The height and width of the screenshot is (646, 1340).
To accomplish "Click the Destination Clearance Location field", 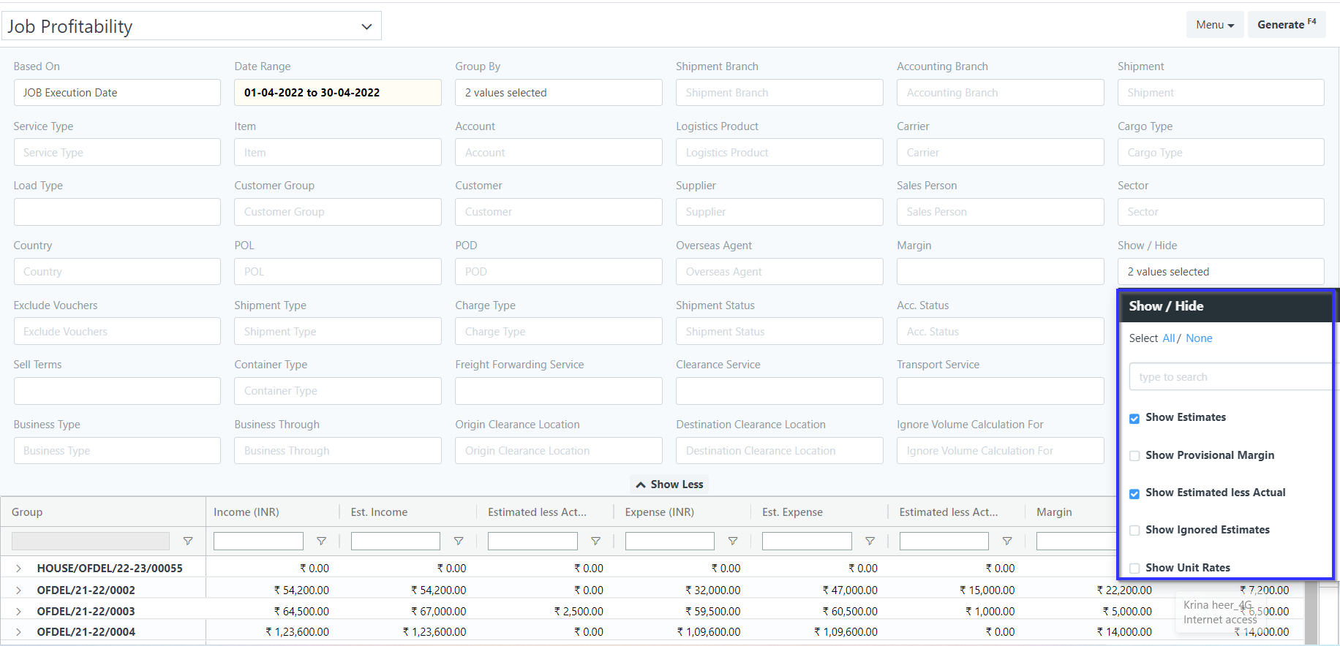I will click(x=780, y=451).
